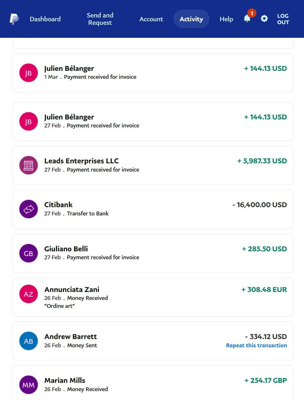The width and height of the screenshot is (304, 400).
Task: Open Julien Bélanger 27 Feb transaction
Action: pos(152,121)
